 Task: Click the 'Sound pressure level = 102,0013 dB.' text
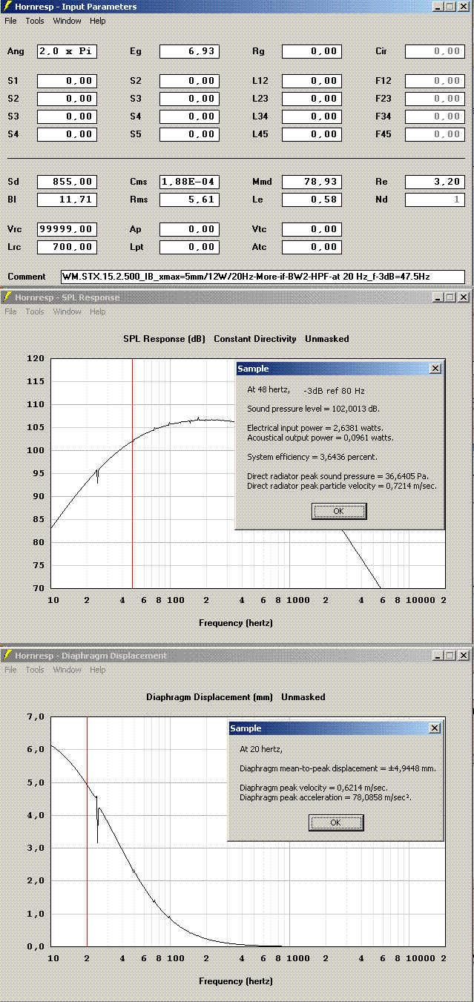tap(314, 409)
